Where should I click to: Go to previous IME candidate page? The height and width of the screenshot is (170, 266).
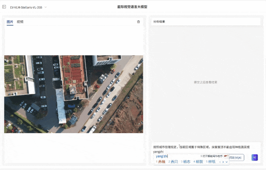(x=220, y=162)
